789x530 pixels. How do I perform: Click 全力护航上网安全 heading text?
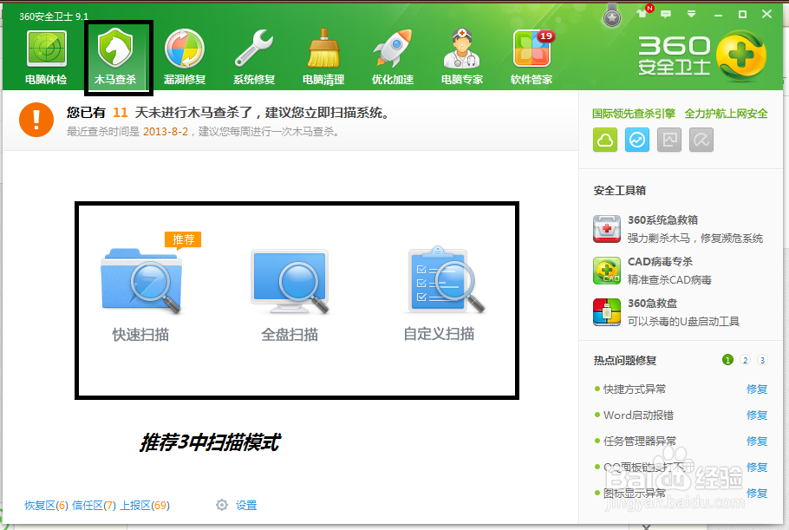tap(726, 114)
